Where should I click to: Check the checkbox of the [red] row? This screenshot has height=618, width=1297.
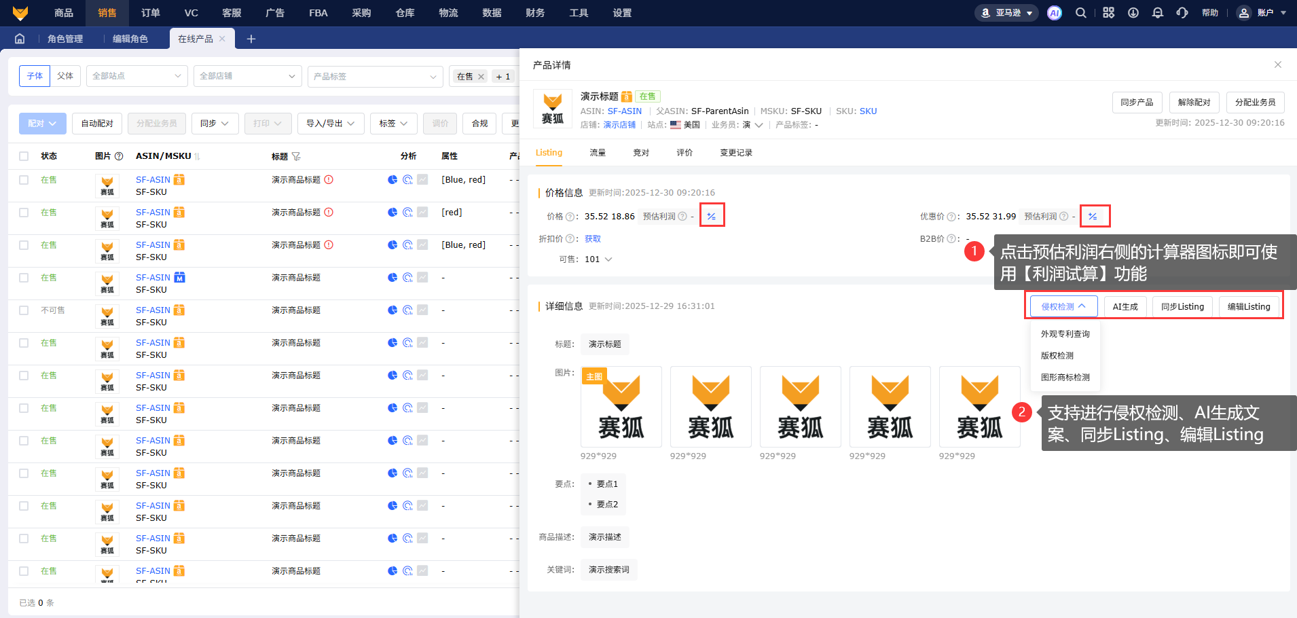coord(24,213)
